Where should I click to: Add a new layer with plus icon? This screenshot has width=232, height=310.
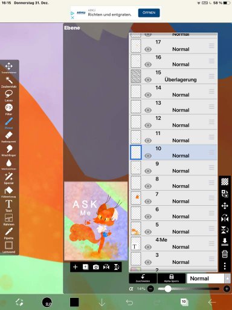point(75,267)
